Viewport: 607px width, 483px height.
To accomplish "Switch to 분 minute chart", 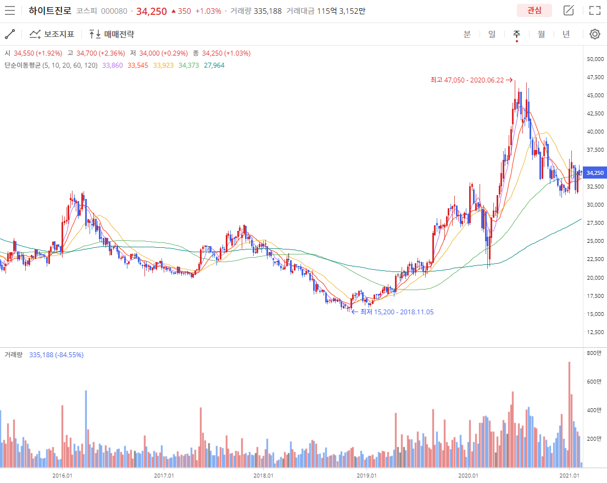I will click(467, 34).
